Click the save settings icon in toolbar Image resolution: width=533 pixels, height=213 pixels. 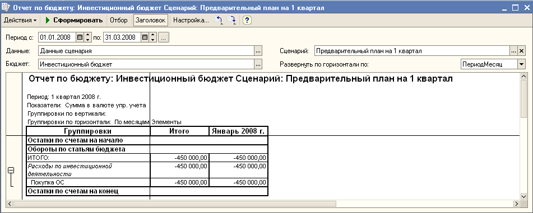(231, 20)
